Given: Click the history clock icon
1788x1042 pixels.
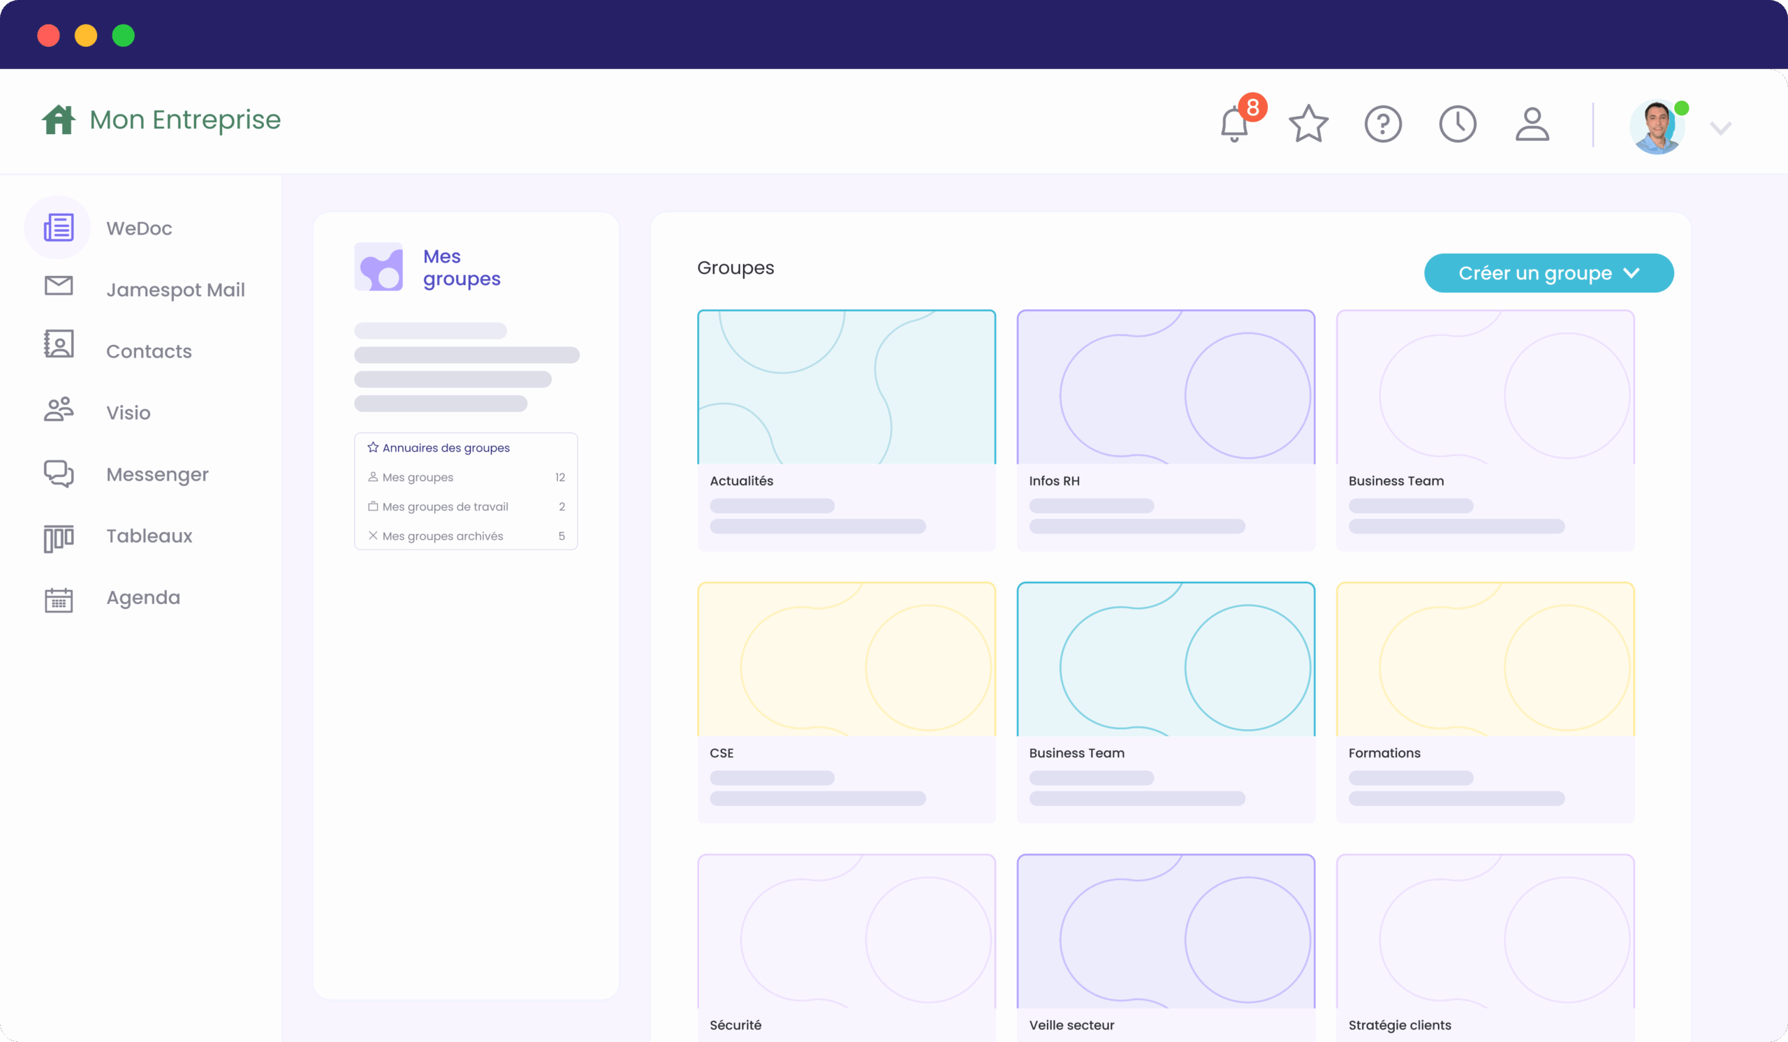Looking at the screenshot, I should point(1458,125).
